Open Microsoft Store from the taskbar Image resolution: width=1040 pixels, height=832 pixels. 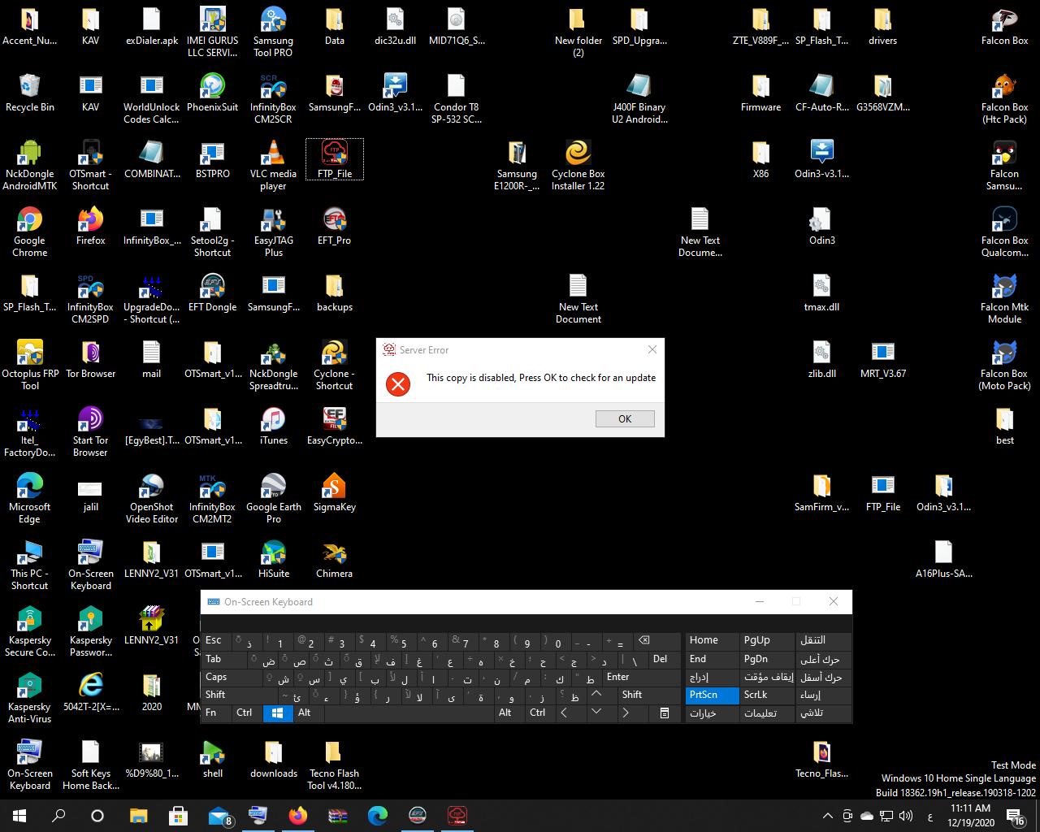click(x=178, y=816)
